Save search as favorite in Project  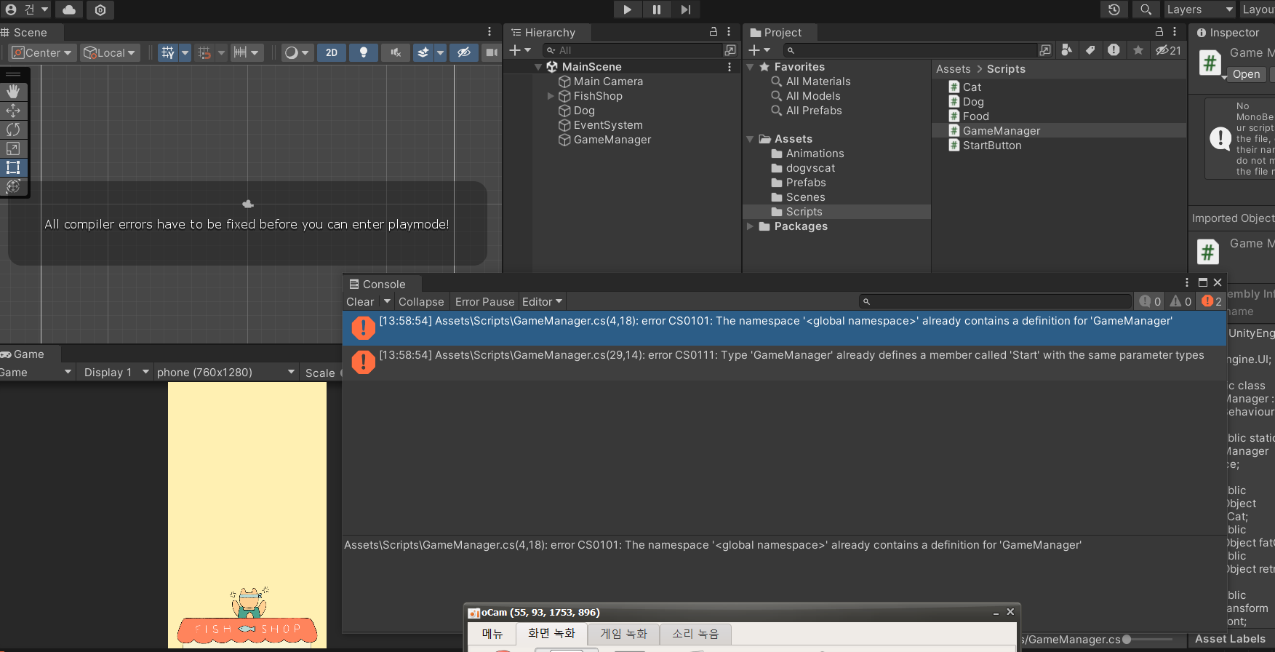1138,50
